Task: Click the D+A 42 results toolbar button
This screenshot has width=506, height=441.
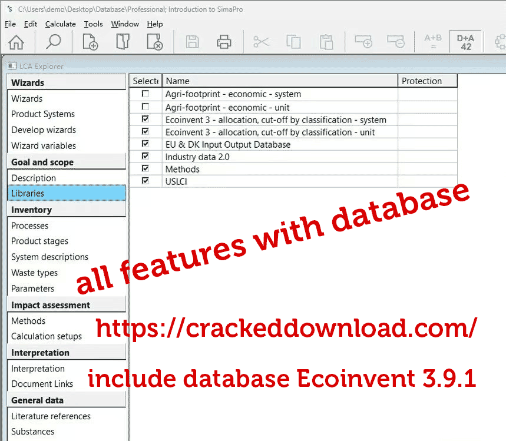Action: (x=466, y=42)
